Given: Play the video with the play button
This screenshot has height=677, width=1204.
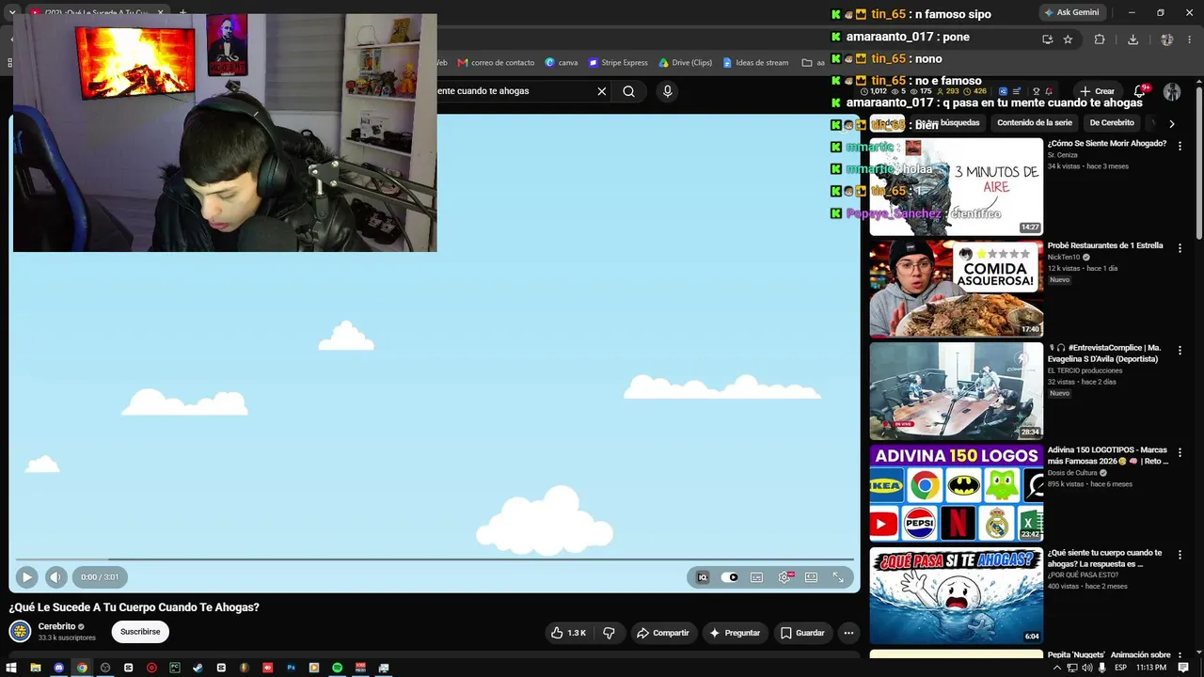Looking at the screenshot, I should point(26,577).
